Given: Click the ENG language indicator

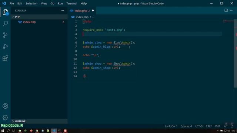Looking at the screenshot, I should coord(233,131).
